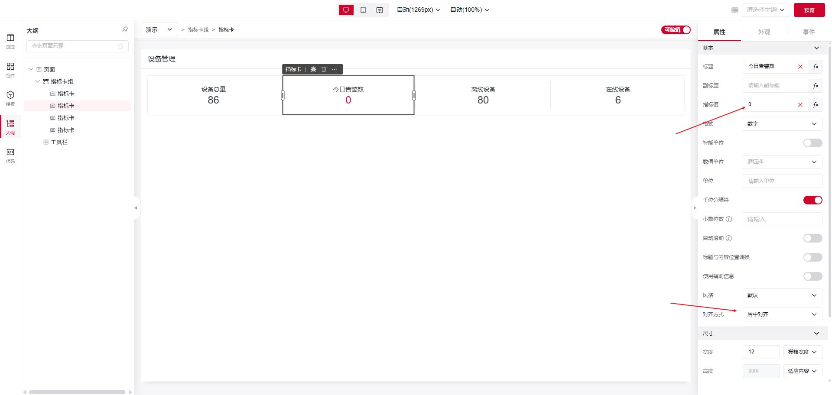Switch to tablet device view icon
832x395 pixels.
pos(363,10)
